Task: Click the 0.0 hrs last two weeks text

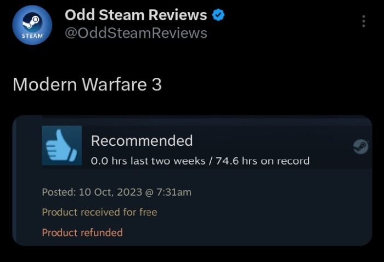Action: tap(148, 161)
